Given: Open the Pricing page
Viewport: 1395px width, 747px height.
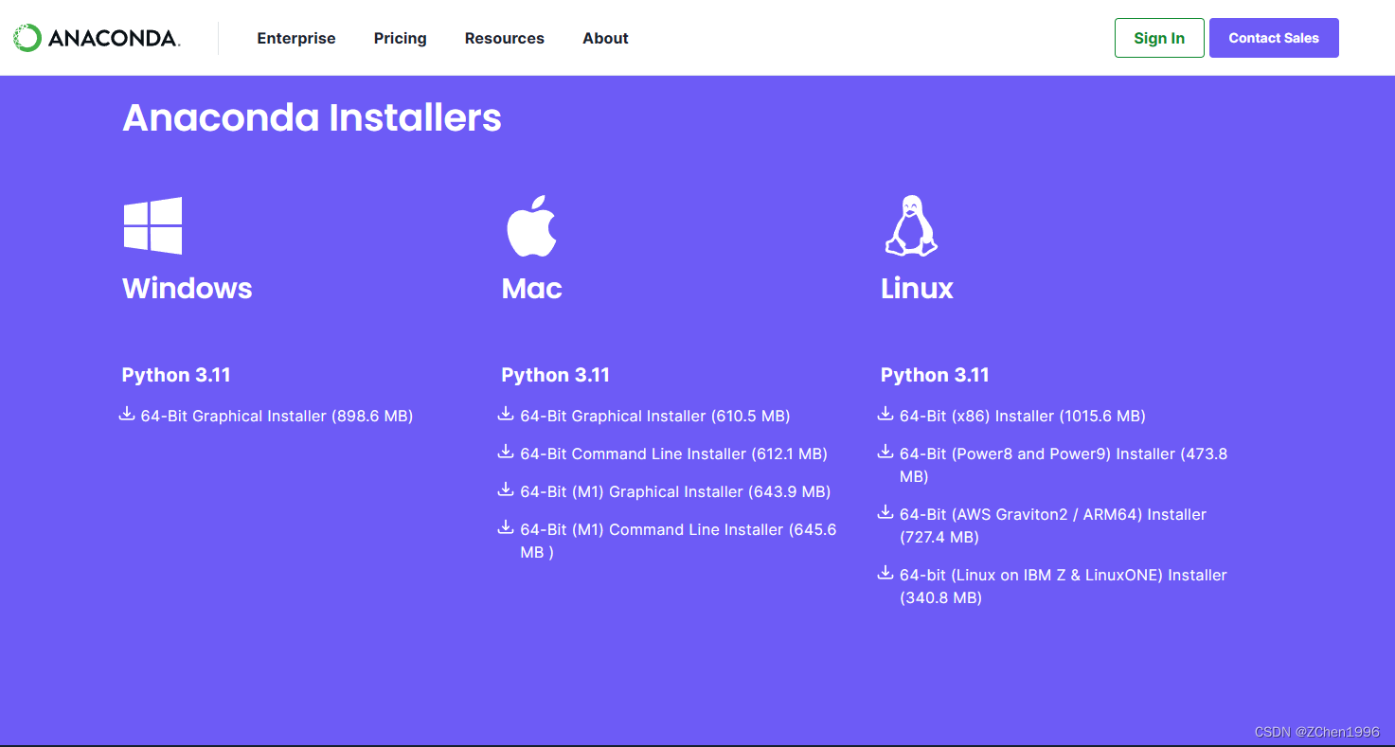Looking at the screenshot, I should pyautogui.click(x=401, y=39).
